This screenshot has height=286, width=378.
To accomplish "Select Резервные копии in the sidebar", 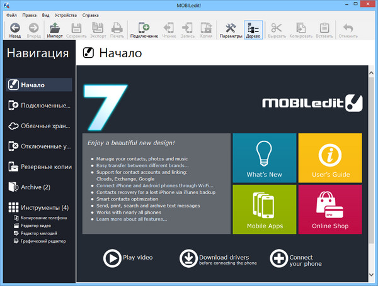I will click(x=39, y=167).
